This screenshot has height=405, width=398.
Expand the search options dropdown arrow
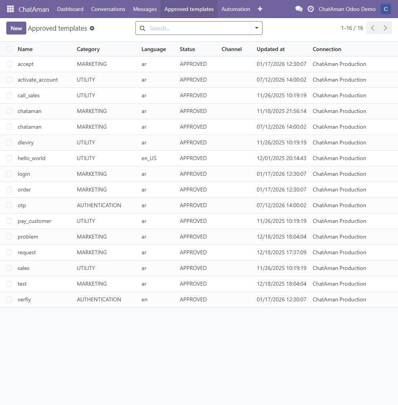(257, 28)
